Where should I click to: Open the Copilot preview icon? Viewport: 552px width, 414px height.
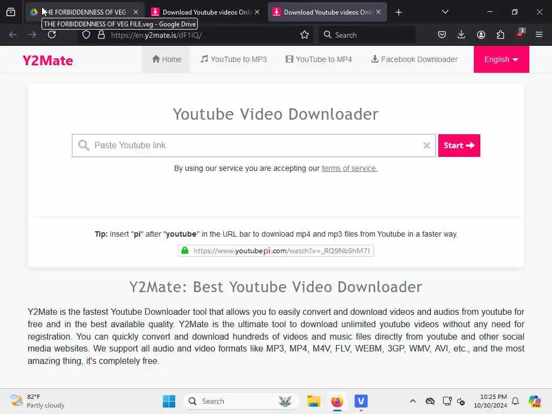tap(534, 401)
